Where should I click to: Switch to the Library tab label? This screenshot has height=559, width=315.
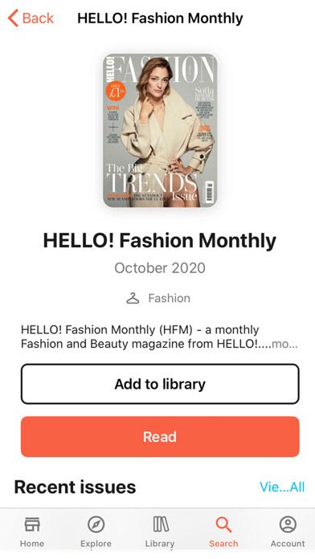(x=160, y=544)
